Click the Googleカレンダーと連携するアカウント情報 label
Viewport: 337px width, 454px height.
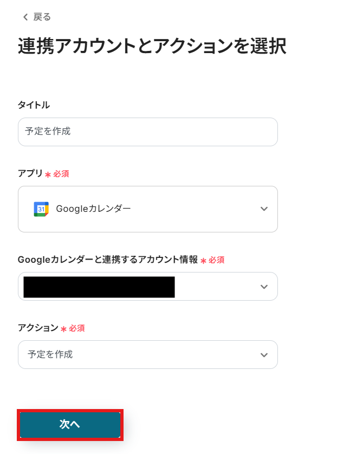coord(108,260)
